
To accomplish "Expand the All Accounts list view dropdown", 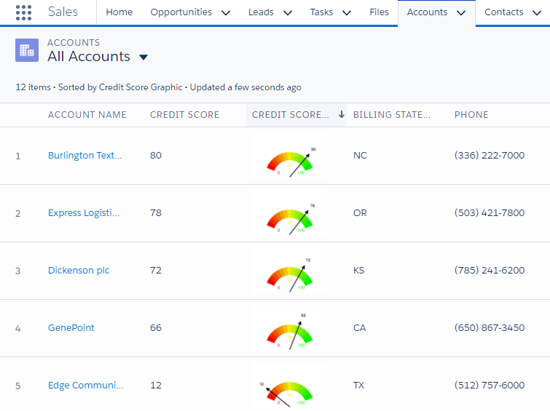I will click(144, 57).
